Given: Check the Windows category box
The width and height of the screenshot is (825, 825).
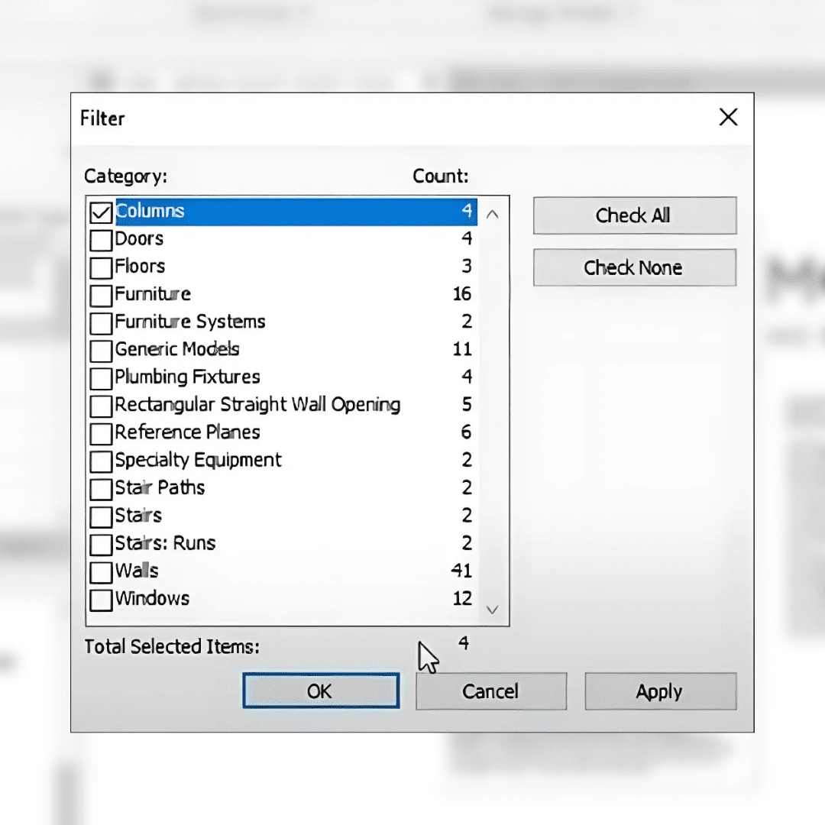Looking at the screenshot, I should coord(101,600).
